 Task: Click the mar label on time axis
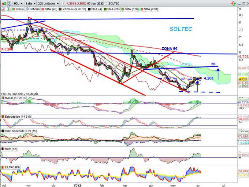(125, 186)
